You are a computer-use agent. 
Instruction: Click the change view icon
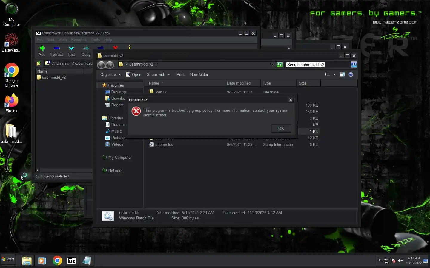click(x=327, y=74)
